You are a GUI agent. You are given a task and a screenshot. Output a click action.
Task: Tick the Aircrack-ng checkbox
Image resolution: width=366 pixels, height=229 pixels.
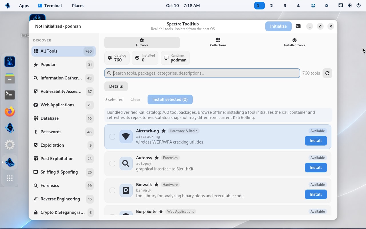tap(112, 137)
